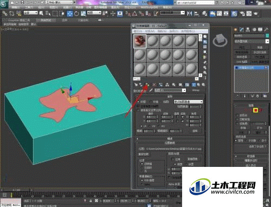Select WU mapping plane radio
Image resolution: width=271 pixels, height=207 pixels.
[x=159, y=126]
